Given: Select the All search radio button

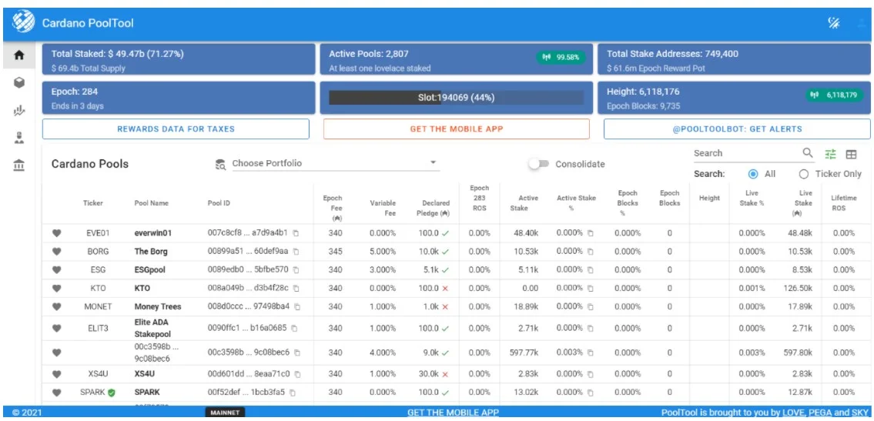Looking at the screenshot, I should pyautogui.click(x=753, y=174).
